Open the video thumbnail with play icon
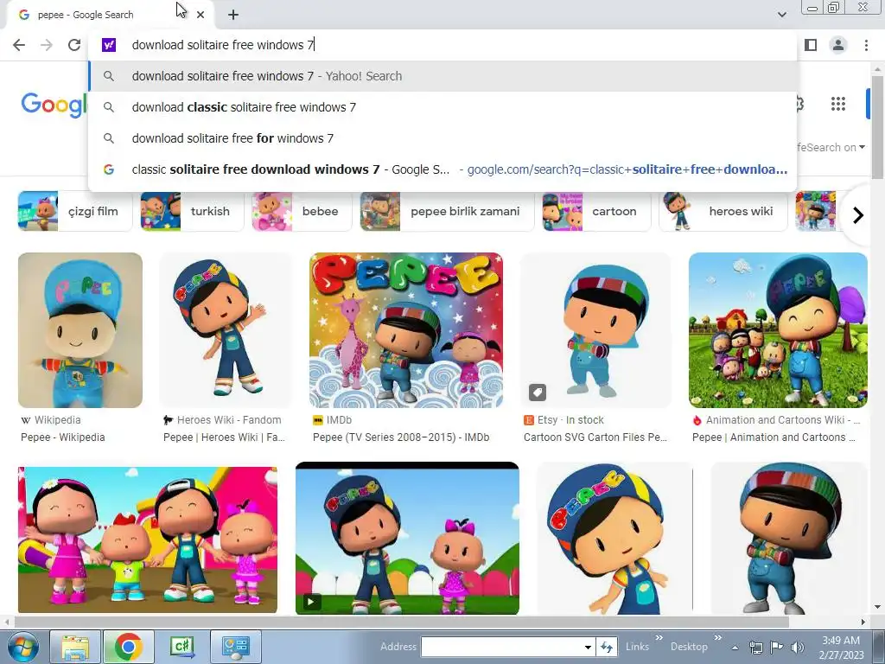The image size is (885, 664). 407,538
